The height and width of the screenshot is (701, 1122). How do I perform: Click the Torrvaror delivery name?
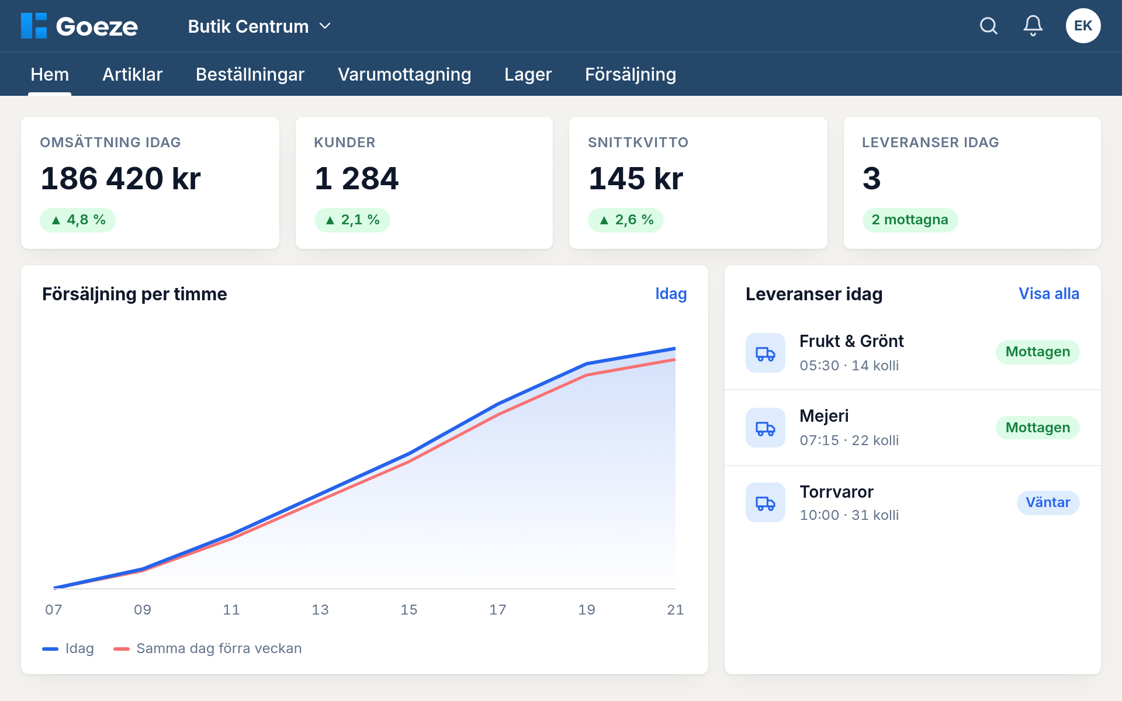coord(836,492)
